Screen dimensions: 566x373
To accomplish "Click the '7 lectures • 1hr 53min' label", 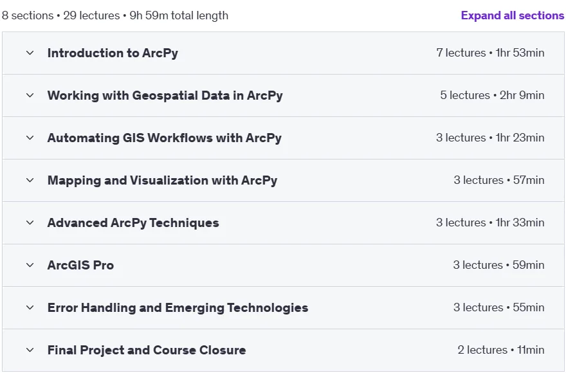I will [x=490, y=53].
